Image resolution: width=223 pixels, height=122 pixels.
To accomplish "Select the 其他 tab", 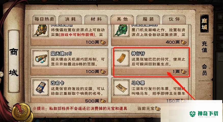I will click(122, 19).
